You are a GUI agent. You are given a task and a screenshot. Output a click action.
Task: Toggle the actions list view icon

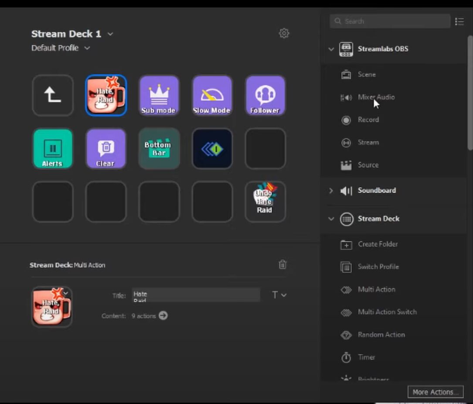click(x=459, y=21)
